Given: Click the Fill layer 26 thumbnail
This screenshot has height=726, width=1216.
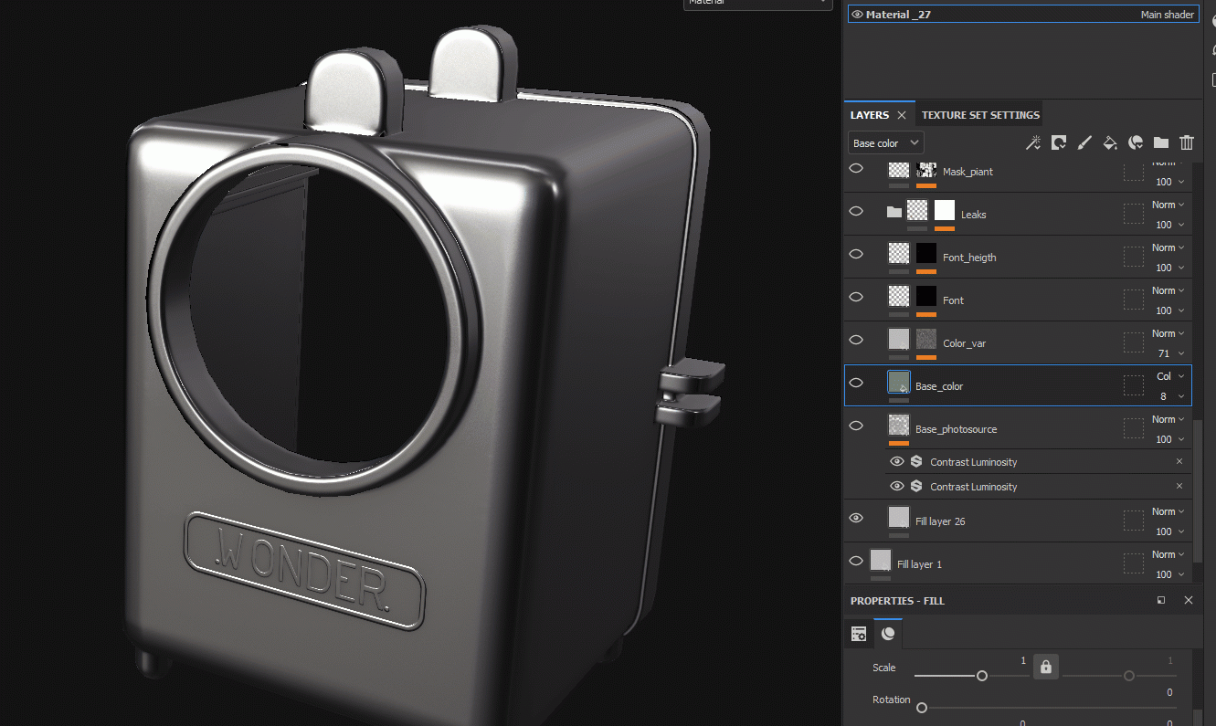Looking at the screenshot, I should point(899,518).
